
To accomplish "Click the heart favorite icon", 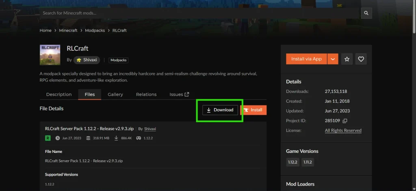I will point(361,59).
